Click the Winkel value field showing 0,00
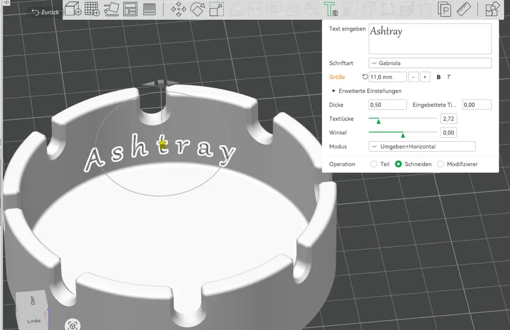This screenshot has height=330, width=510. click(448, 133)
